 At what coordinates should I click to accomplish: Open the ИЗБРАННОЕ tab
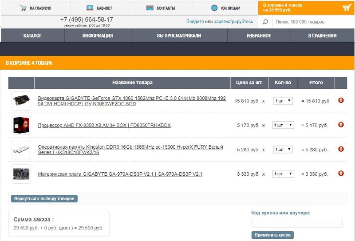tap(259, 36)
